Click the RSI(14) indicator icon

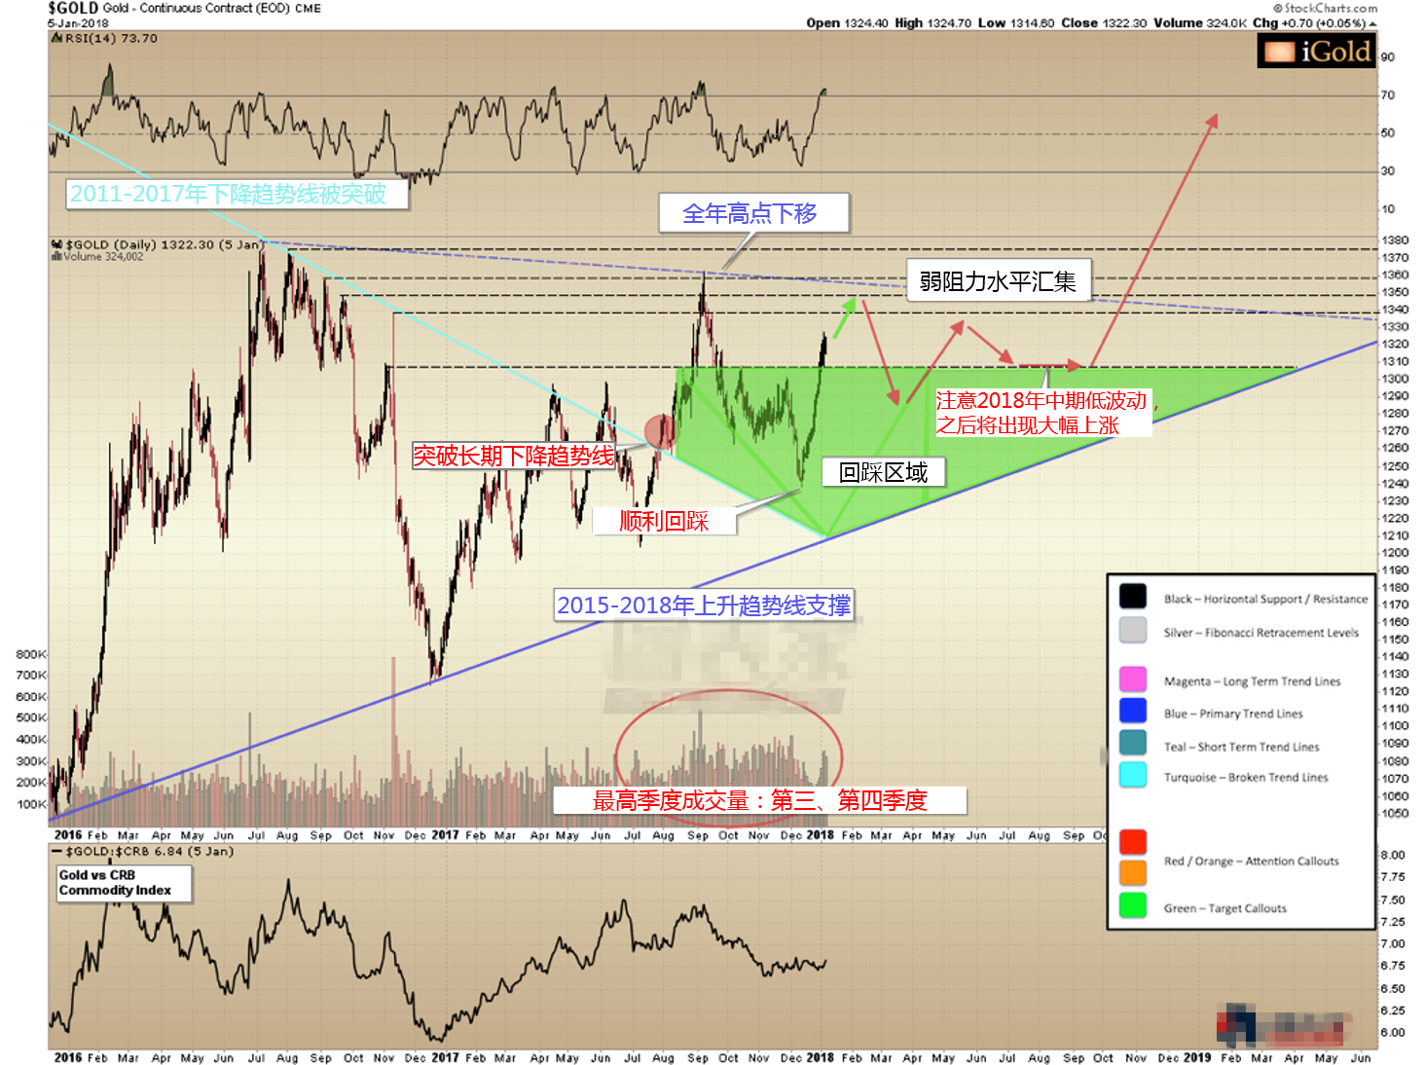click(x=56, y=38)
